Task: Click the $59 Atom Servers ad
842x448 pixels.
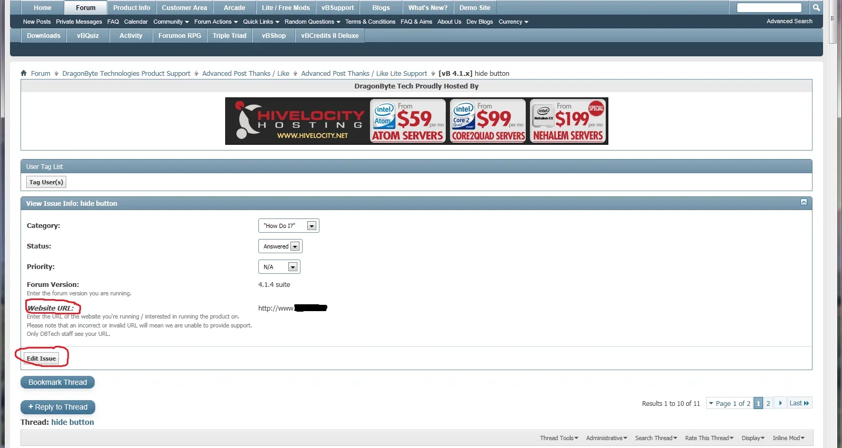Action: tap(408, 121)
